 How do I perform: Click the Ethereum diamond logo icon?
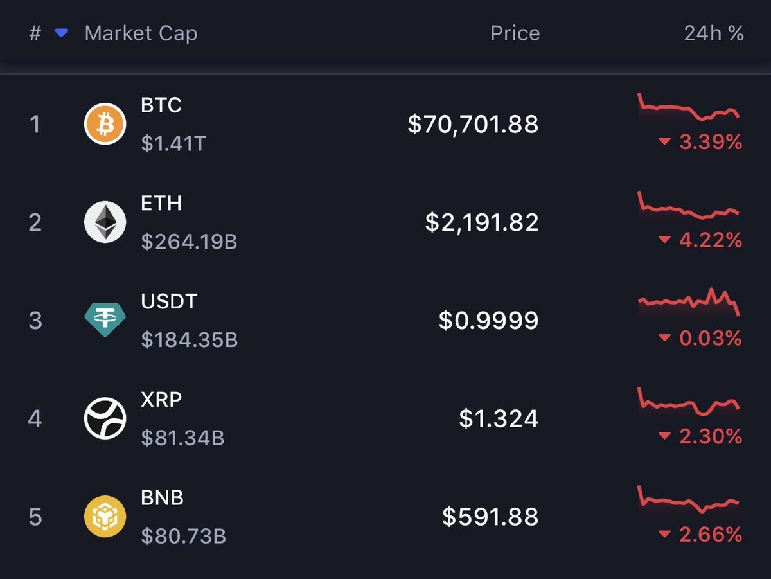[x=105, y=222]
